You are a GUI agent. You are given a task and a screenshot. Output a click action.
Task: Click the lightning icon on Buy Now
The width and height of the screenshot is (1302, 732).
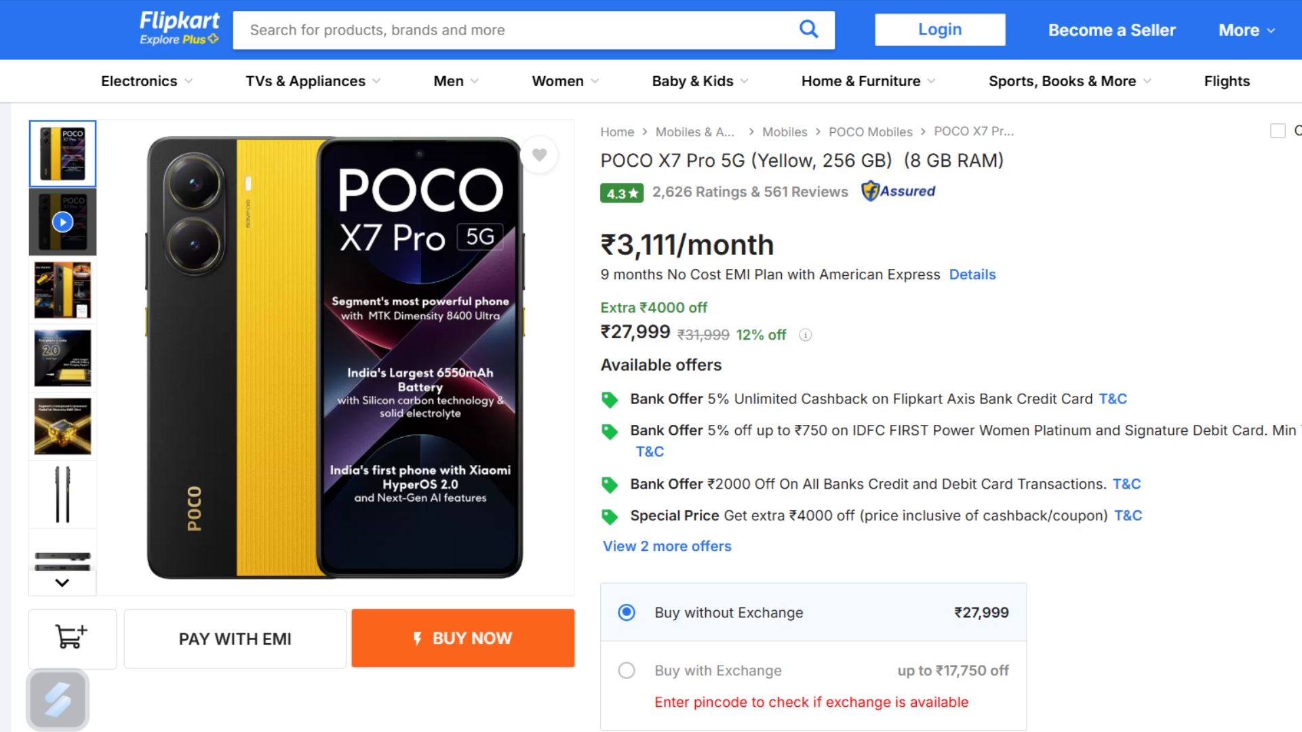click(x=418, y=638)
